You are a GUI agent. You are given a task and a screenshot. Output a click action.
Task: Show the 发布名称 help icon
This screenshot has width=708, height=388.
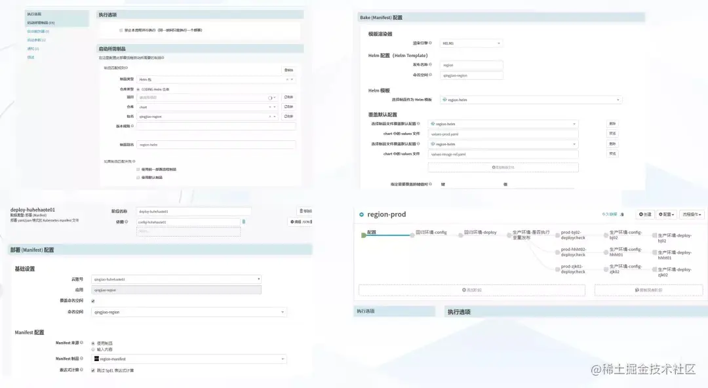point(430,65)
